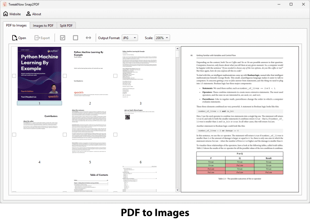Click the page number label 5
Screen dimensions: 310x220
click(90, 162)
